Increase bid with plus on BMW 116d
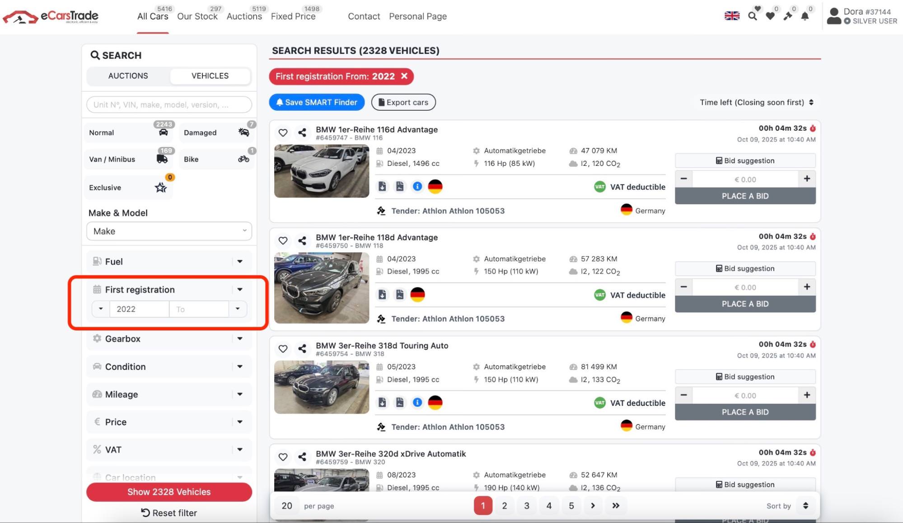This screenshot has height=523, width=903. click(807, 179)
